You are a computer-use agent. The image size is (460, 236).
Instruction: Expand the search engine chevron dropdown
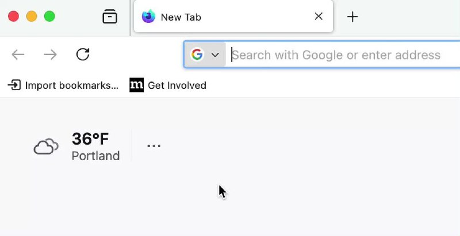[216, 55]
